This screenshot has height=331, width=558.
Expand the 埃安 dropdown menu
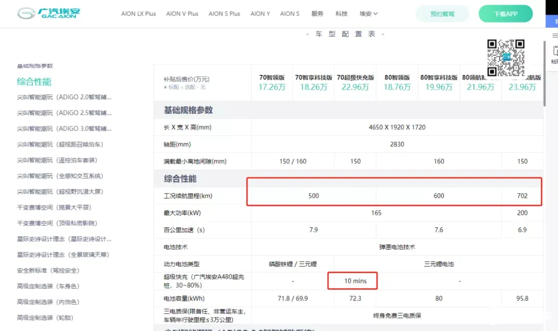[368, 14]
